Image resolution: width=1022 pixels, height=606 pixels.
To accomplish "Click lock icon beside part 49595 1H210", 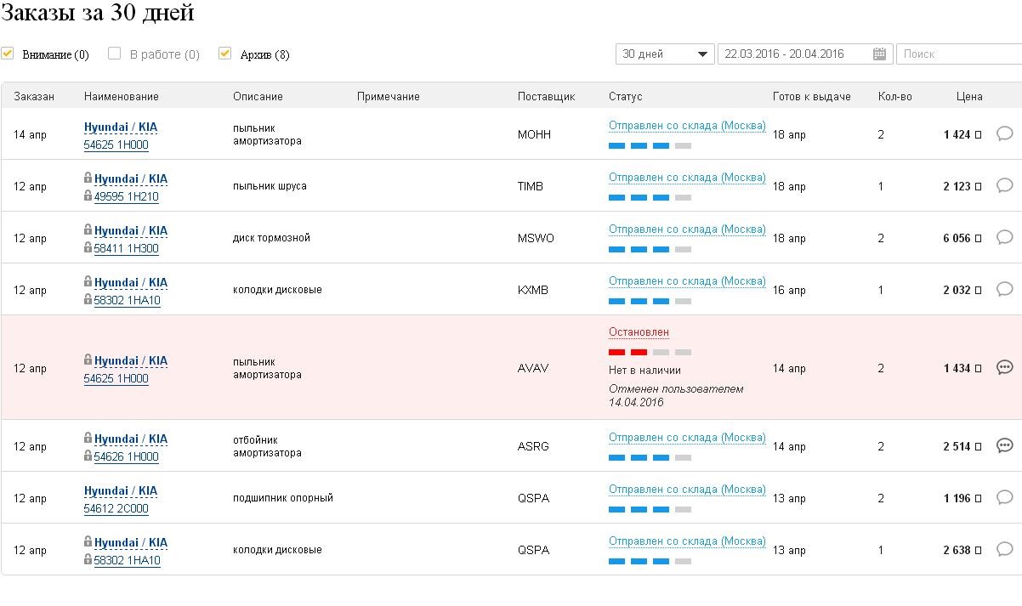I will (x=88, y=196).
